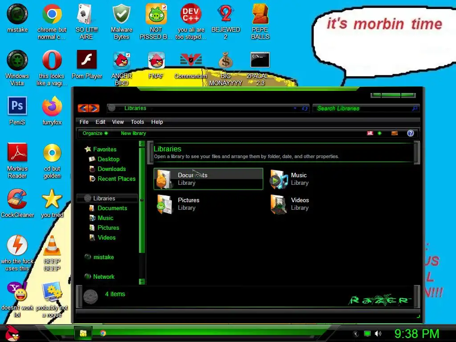Launch the ANGER BIRD desktop icon
The height and width of the screenshot is (342, 456).
(x=121, y=68)
